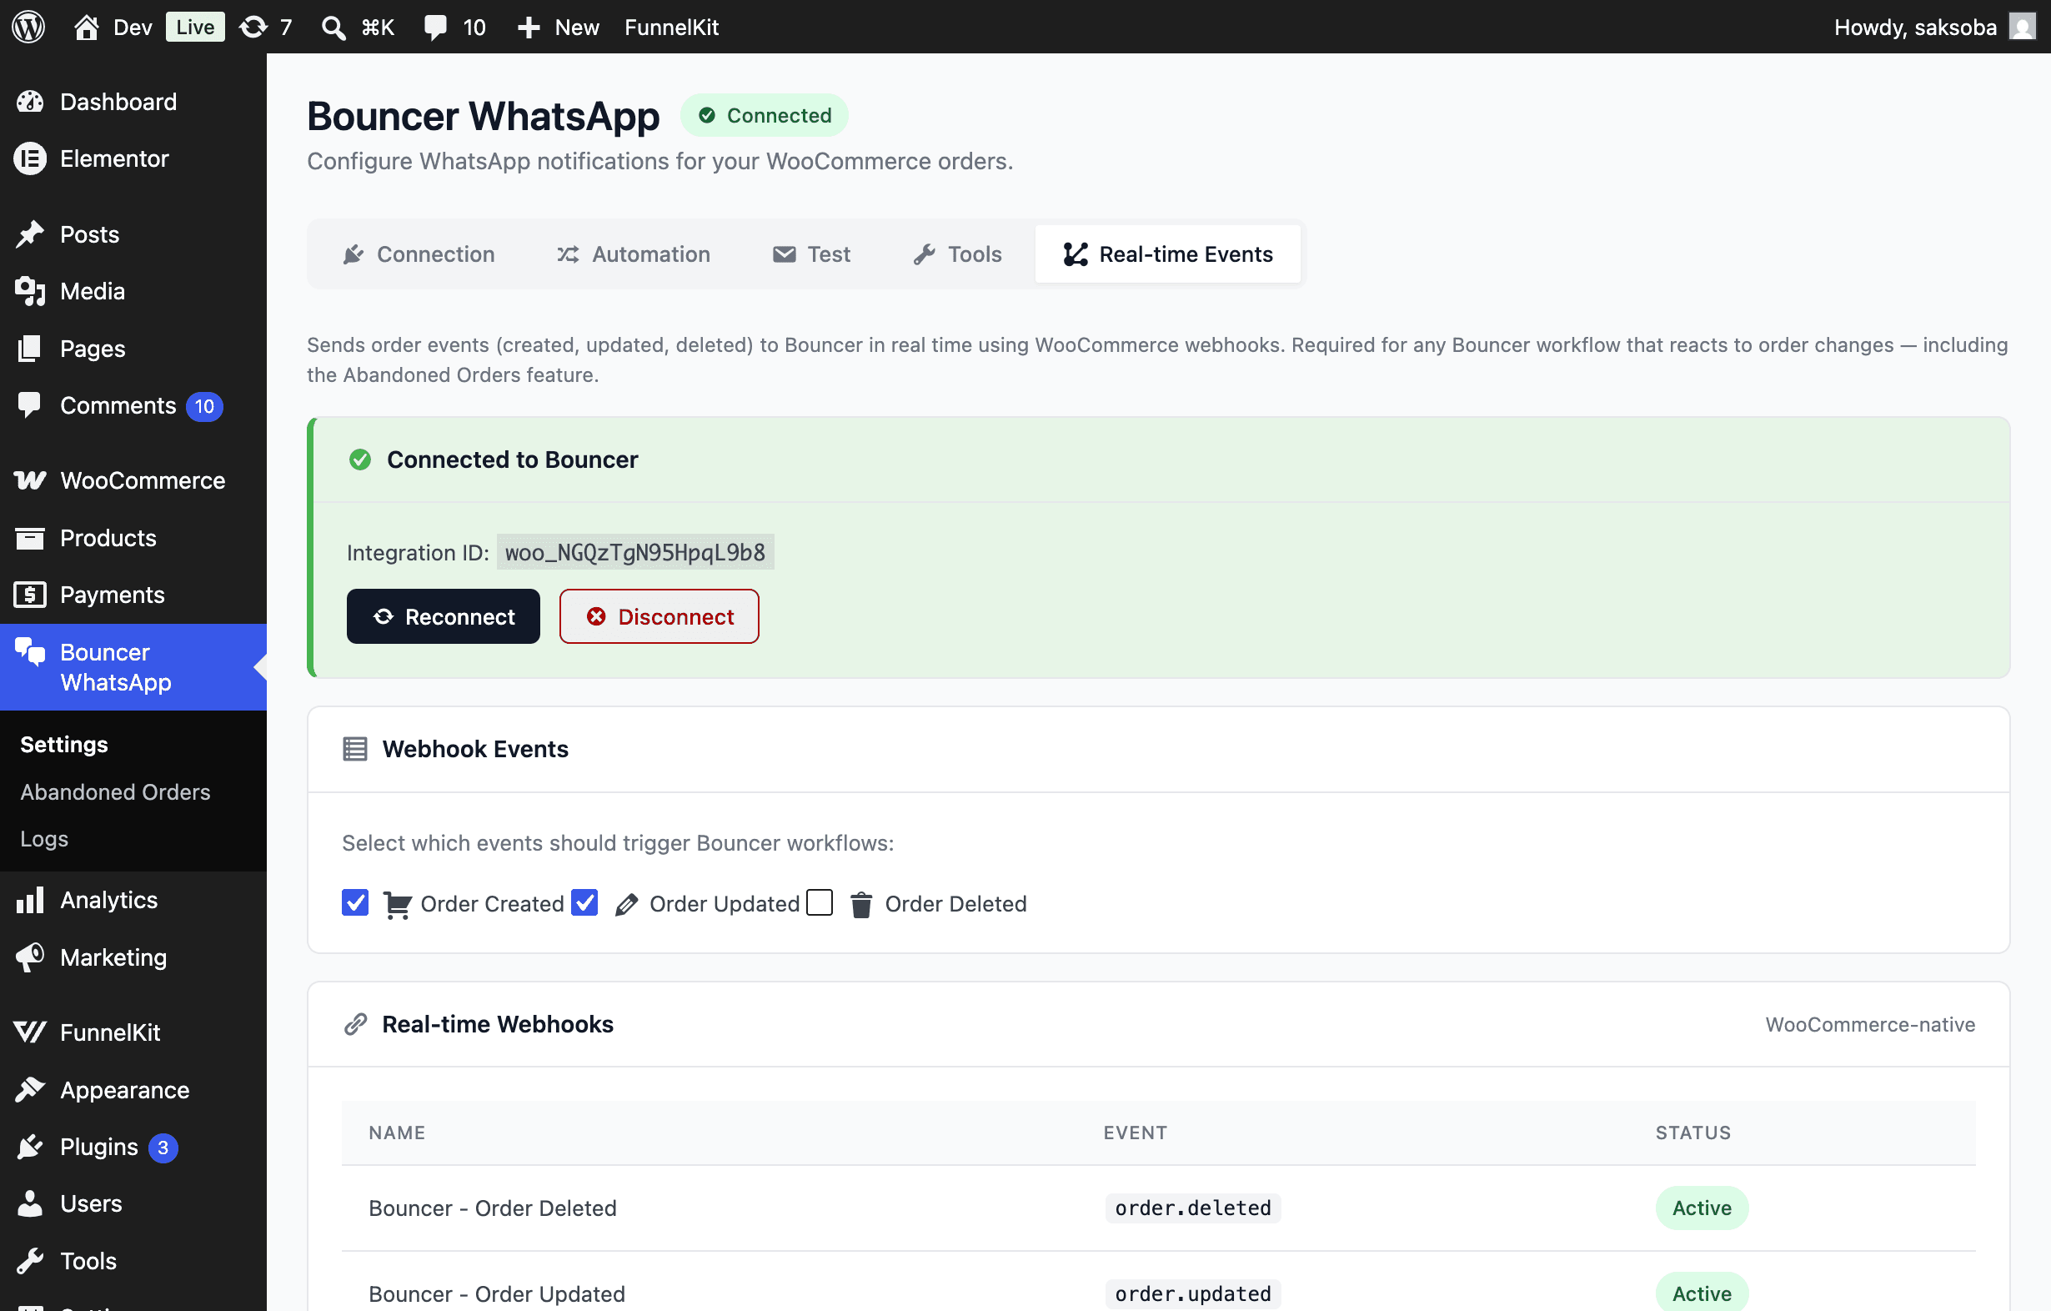The height and width of the screenshot is (1311, 2051).
Task: Click the Pages icon in sidebar
Action: (30, 349)
